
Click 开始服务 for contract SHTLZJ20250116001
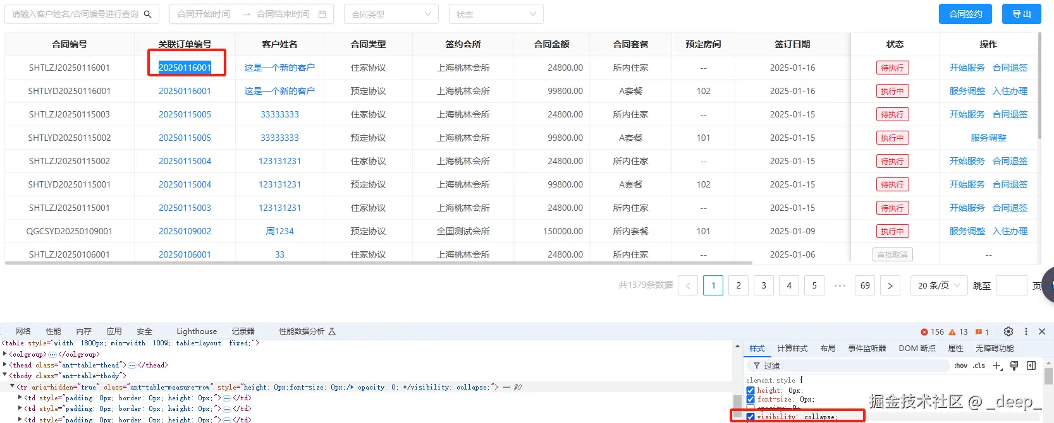pos(967,68)
